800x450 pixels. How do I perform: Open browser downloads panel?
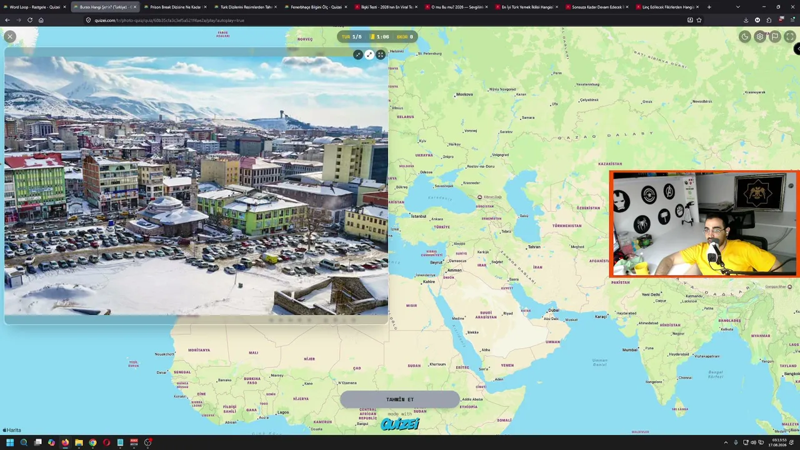coord(746,20)
